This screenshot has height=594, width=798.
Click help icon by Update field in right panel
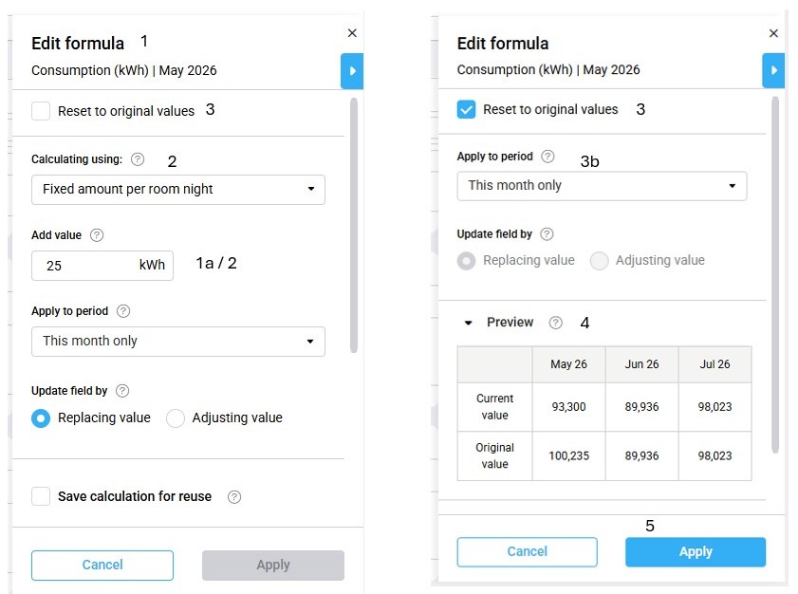click(x=547, y=234)
